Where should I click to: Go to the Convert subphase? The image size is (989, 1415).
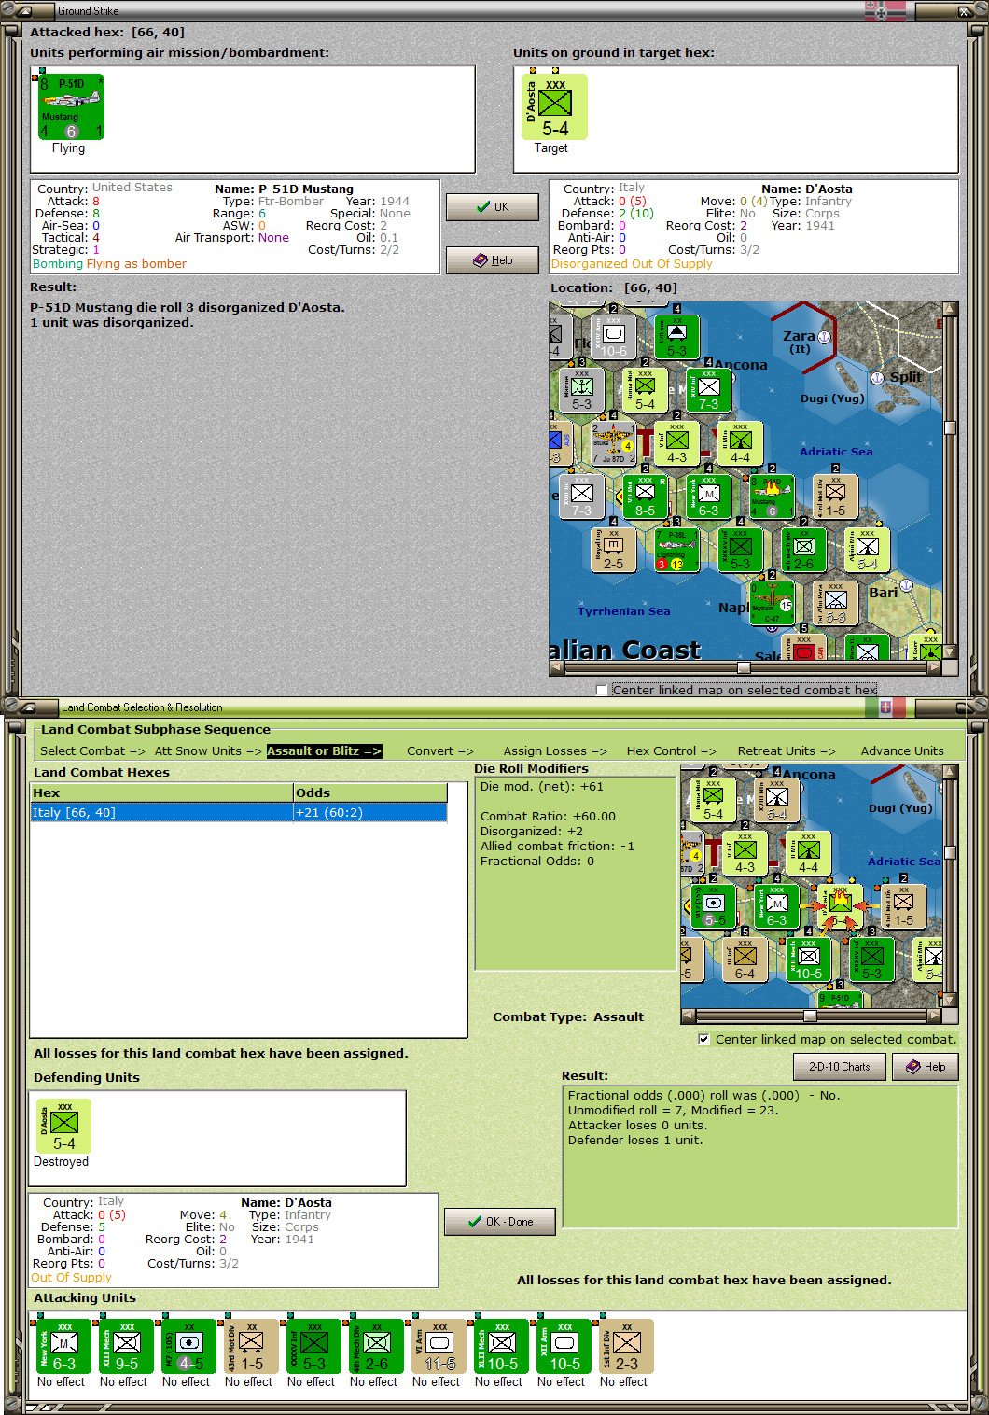440,750
